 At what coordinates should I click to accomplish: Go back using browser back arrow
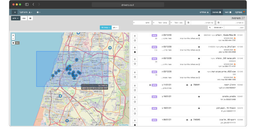pyautogui.click(x=33, y=4)
